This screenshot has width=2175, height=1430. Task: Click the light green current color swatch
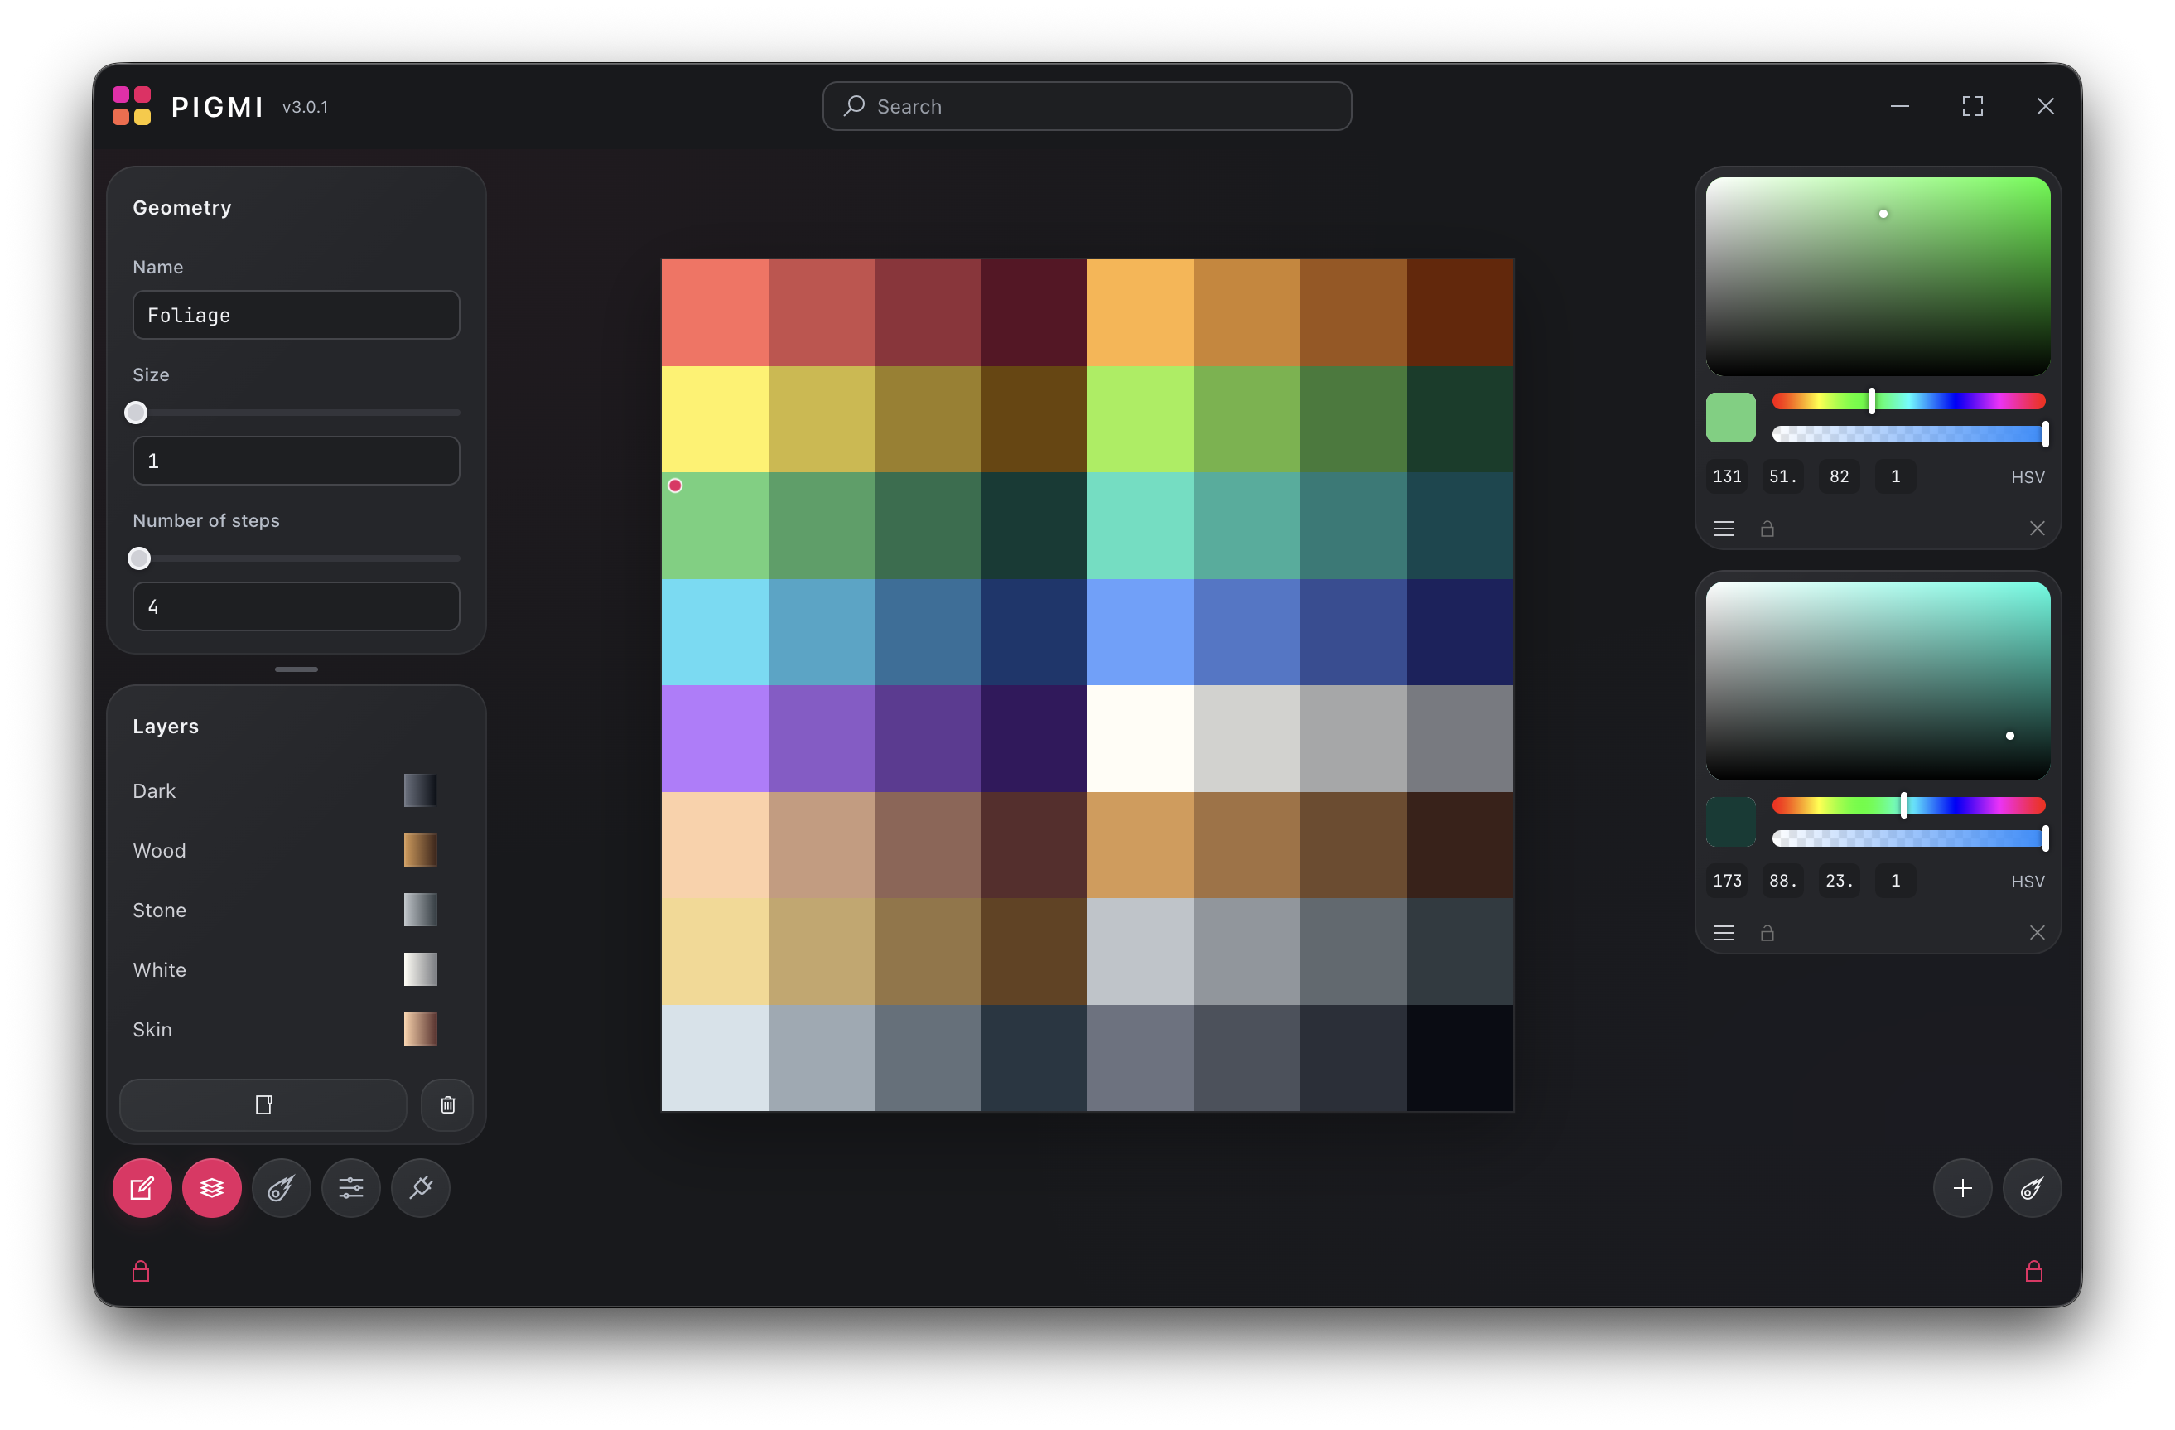point(1730,417)
